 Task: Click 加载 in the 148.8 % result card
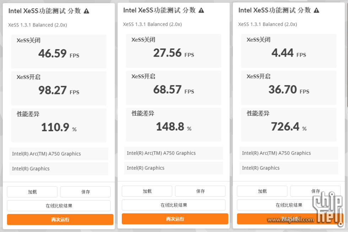point(147,191)
